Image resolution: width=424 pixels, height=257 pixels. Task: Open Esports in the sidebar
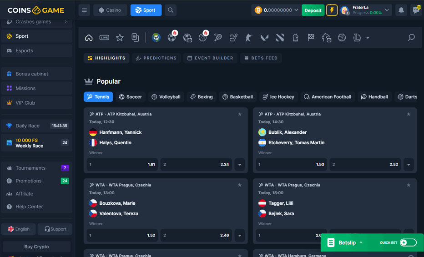click(x=36, y=51)
